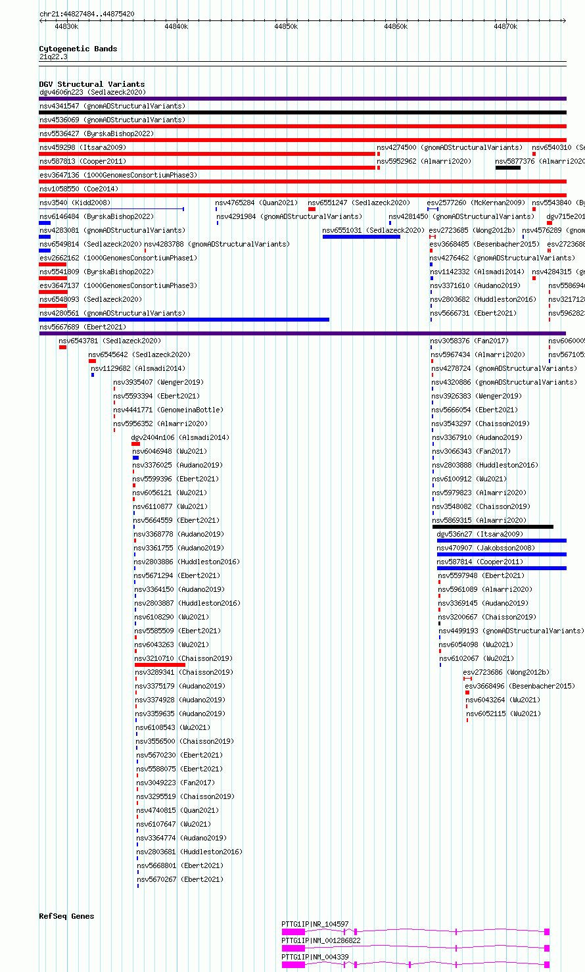Click esv3647136 (1000GenomesConsortiumPhase3) label

click(x=118, y=175)
